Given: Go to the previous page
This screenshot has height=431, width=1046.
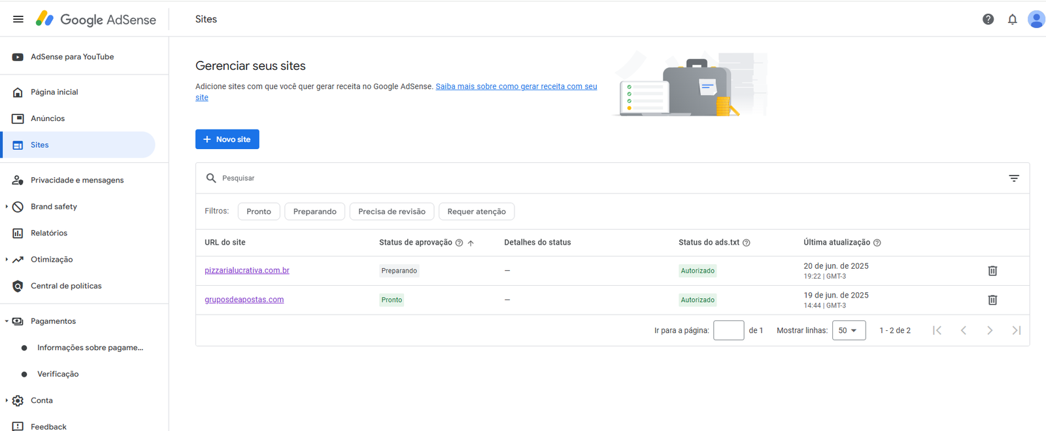Looking at the screenshot, I should pos(963,330).
